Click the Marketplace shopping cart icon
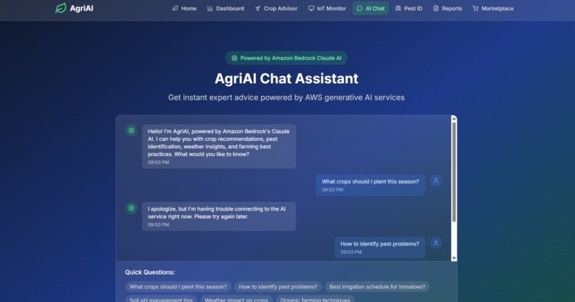575x302 pixels. [476, 9]
